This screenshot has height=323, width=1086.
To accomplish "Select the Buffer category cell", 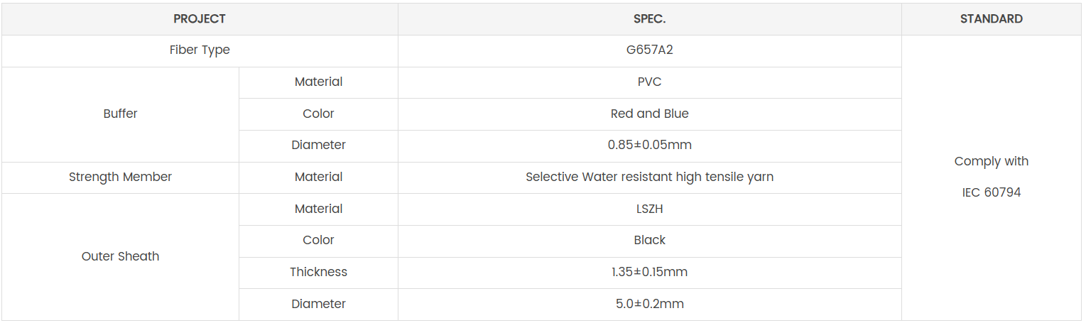I will click(x=120, y=114).
